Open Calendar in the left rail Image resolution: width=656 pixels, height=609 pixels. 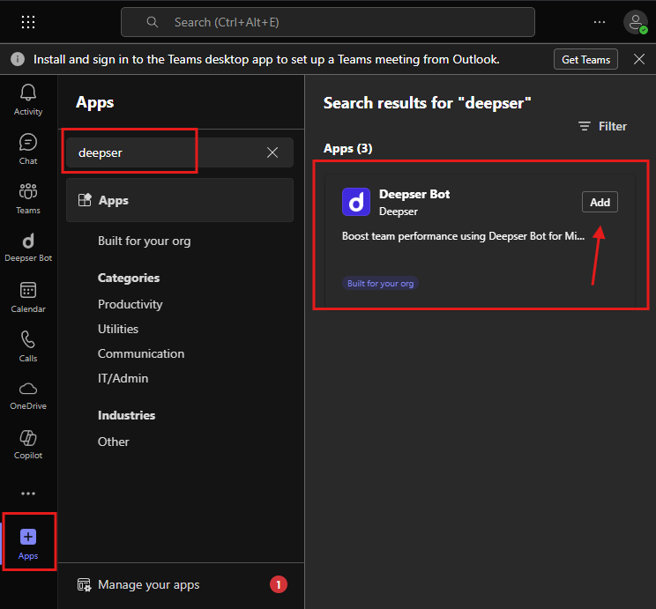point(28,297)
